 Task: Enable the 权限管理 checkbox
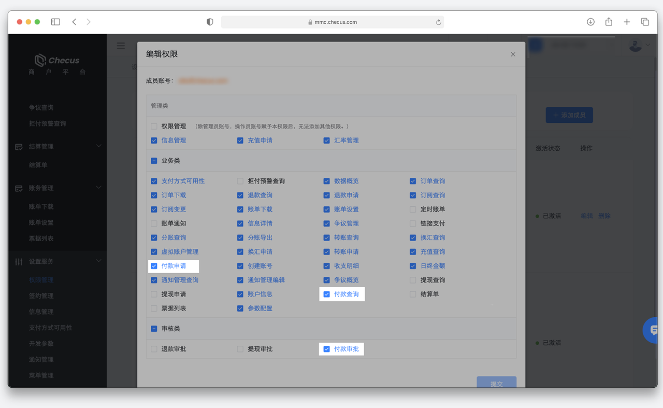coord(154,126)
